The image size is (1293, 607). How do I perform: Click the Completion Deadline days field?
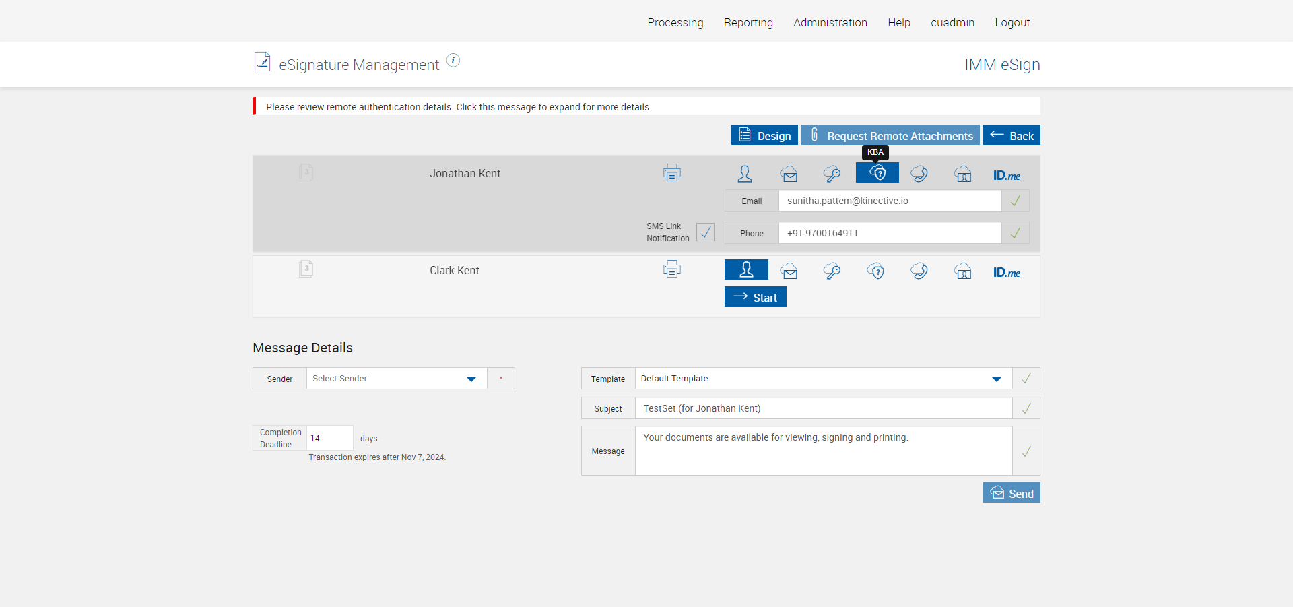click(x=329, y=438)
